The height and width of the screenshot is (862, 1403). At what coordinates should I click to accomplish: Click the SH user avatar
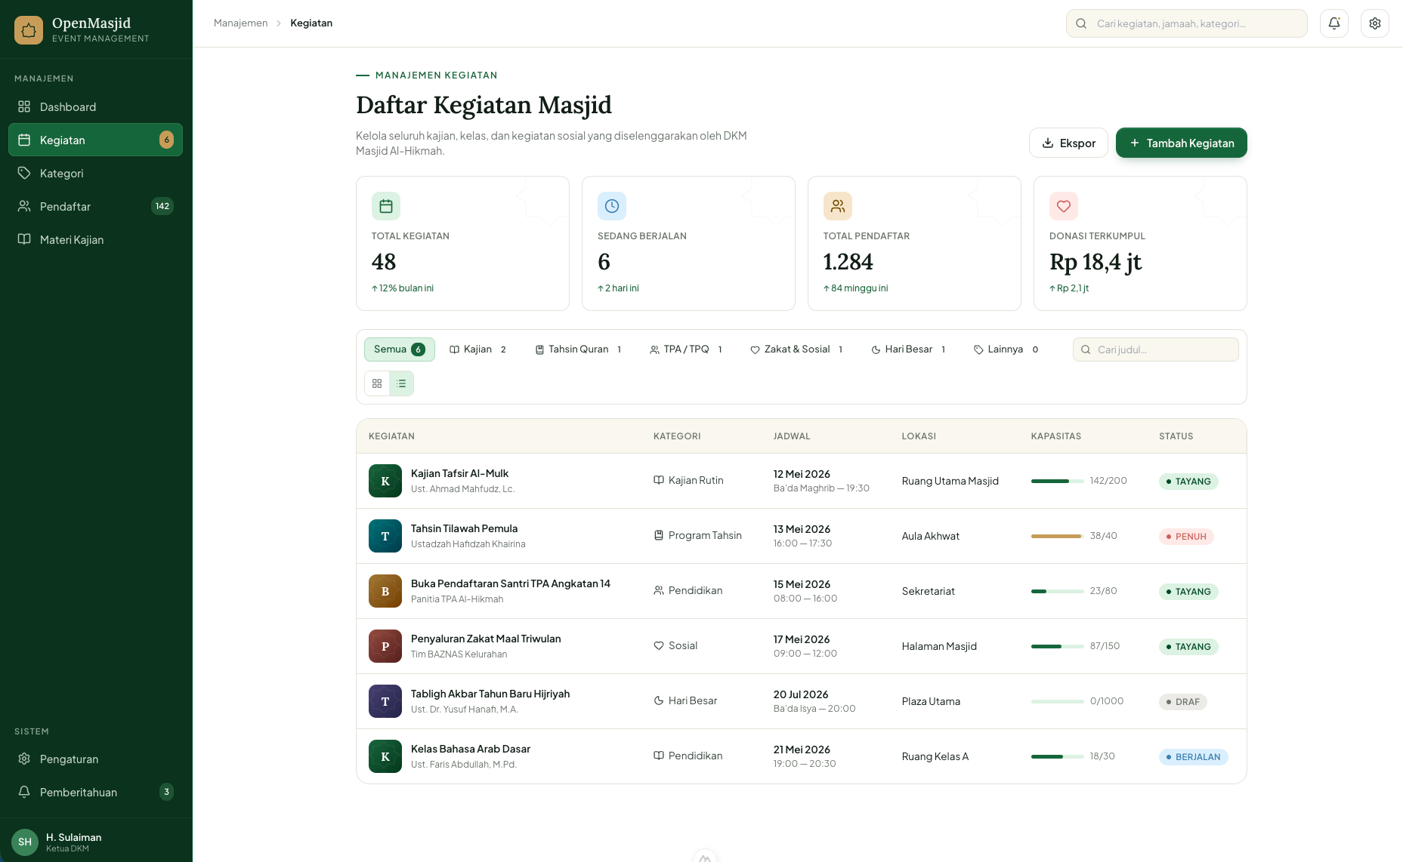25,842
